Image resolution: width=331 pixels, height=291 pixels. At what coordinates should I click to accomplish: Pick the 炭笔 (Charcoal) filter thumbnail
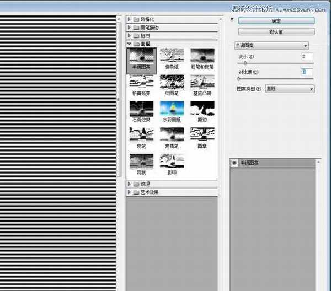pos(141,136)
